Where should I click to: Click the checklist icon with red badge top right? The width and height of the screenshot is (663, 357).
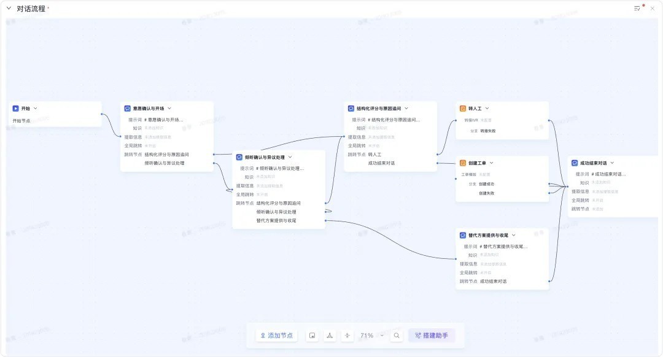pos(637,8)
